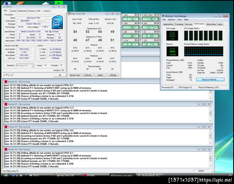Open the Cache tab in CPU-Z
234x184 pixels.
click(x=13, y=11)
